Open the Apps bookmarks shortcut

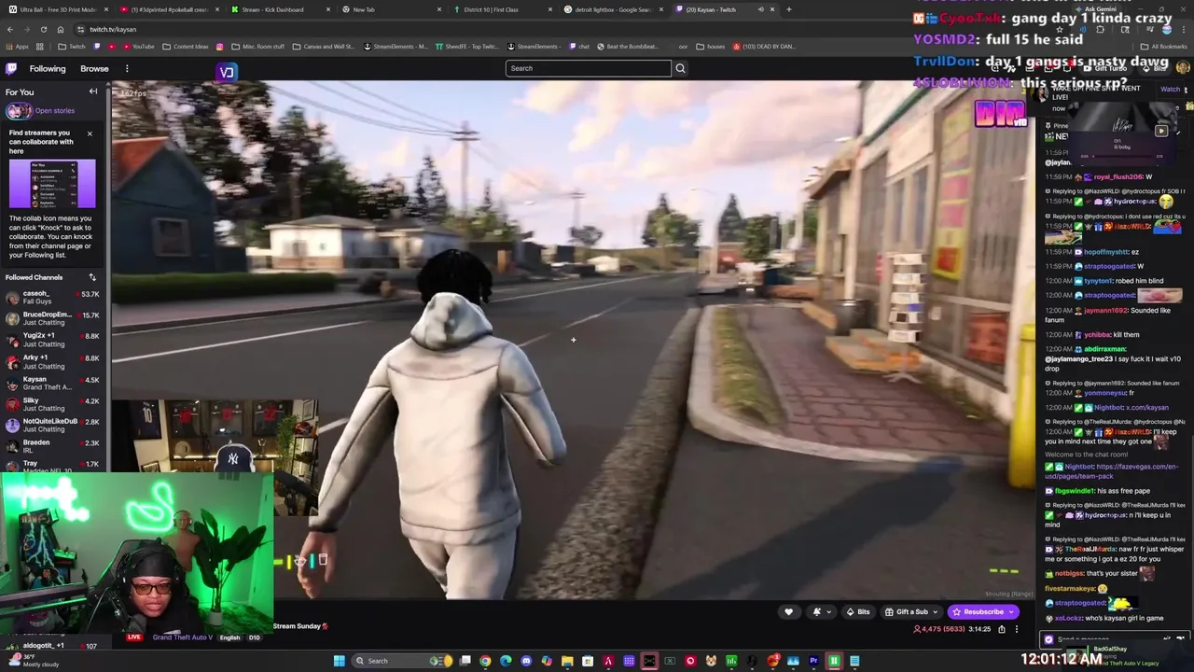coord(19,47)
